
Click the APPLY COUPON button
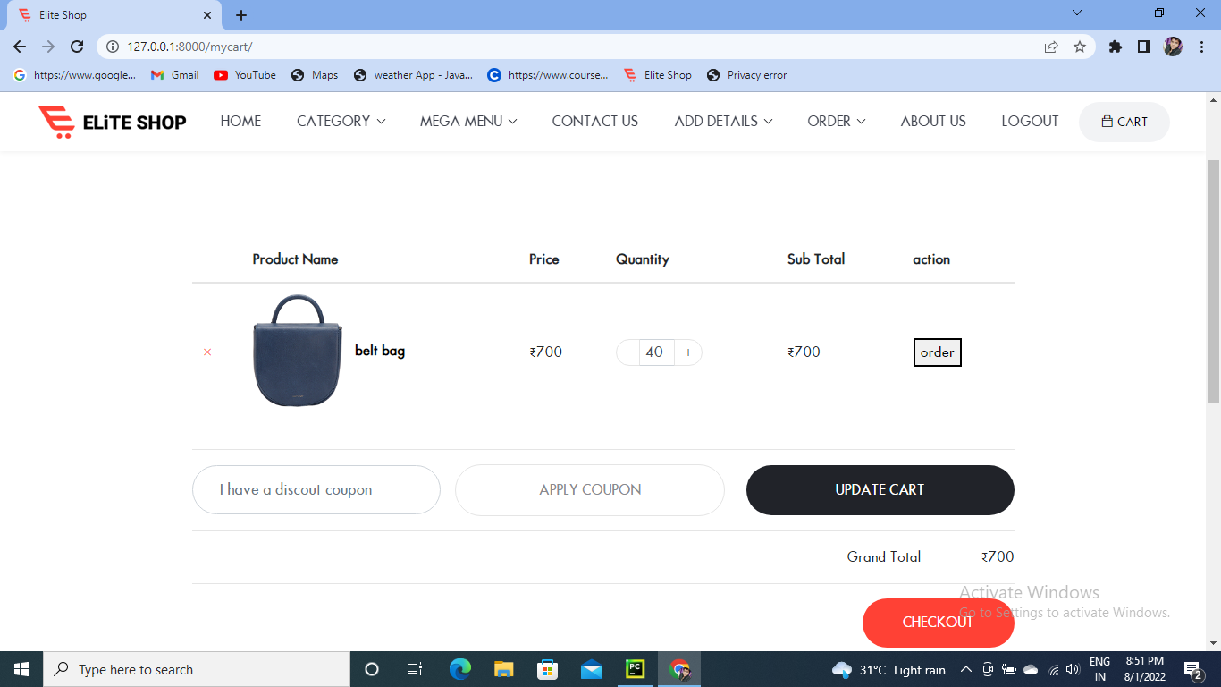[x=590, y=490]
